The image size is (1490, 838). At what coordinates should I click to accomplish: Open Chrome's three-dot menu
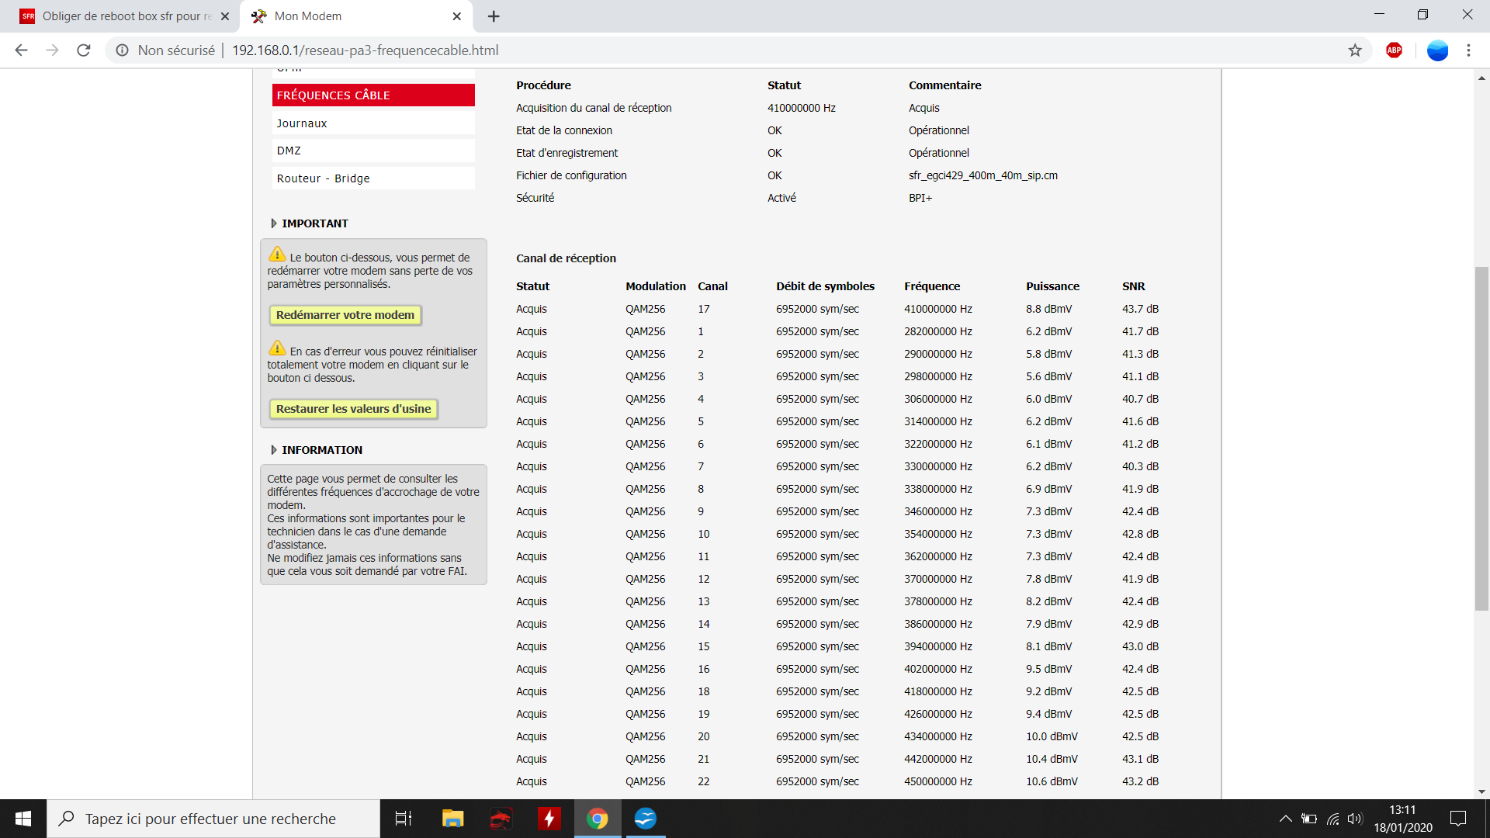[x=1468, y=50]
